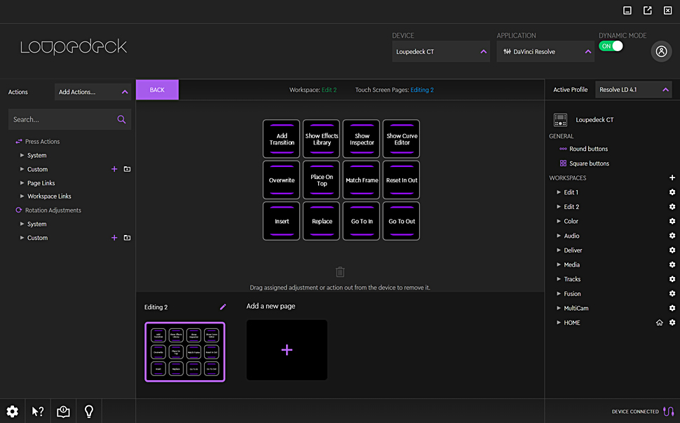Image resolution: width=680 pixels, height=423 pixels.
Task: Open settings for Deliver workspace
Action: pos(672,250)
